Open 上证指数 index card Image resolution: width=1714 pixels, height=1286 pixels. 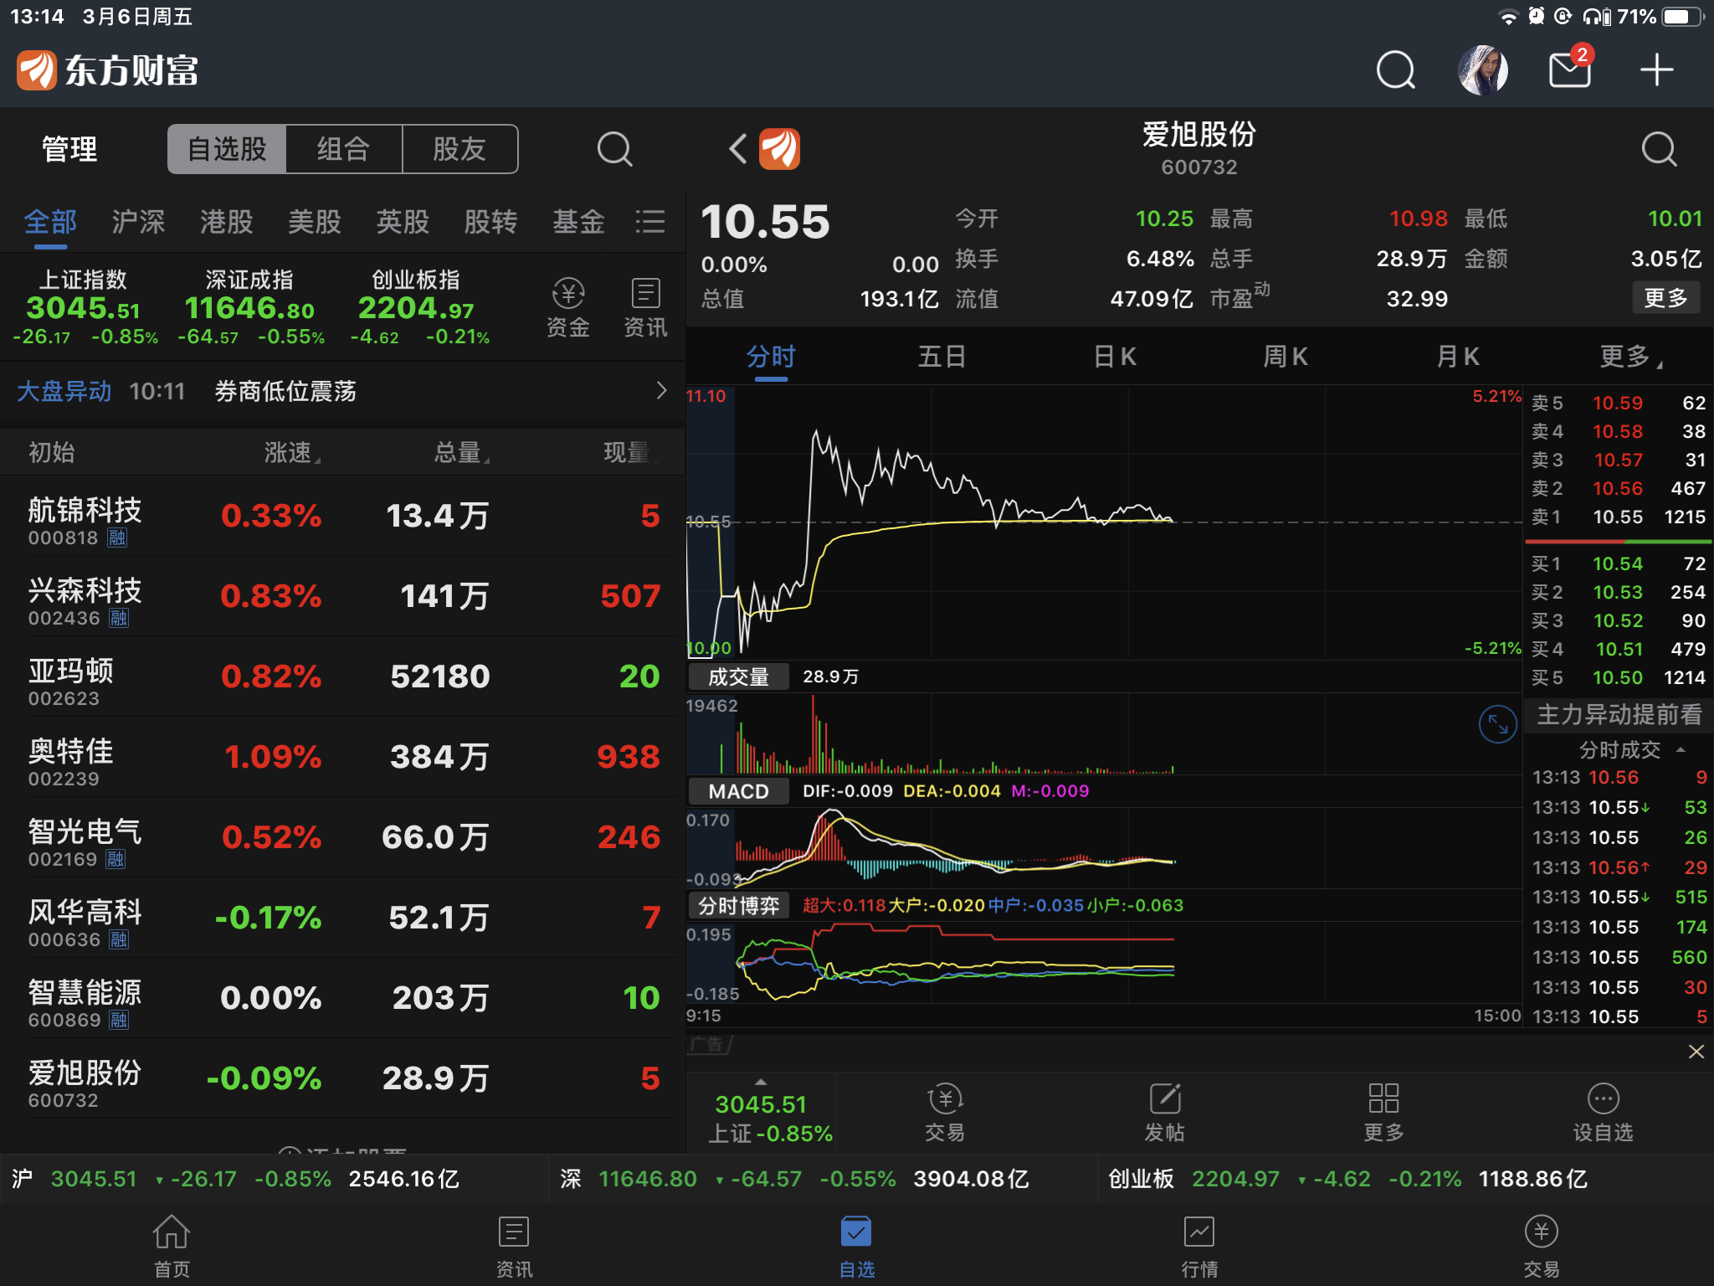coord(84,307)
